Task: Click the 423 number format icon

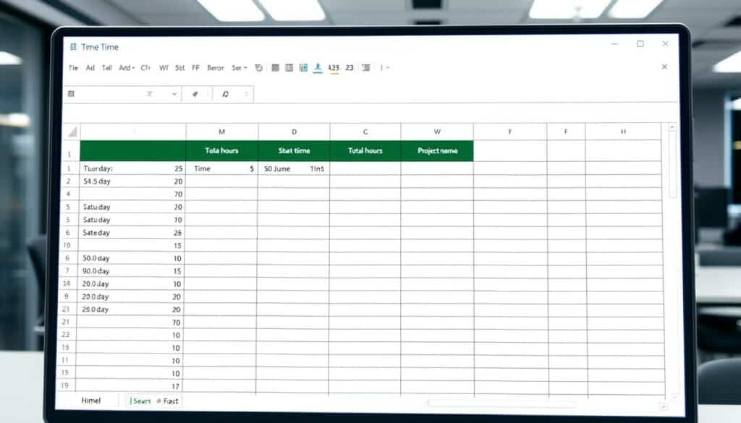Action: (334, 68)
